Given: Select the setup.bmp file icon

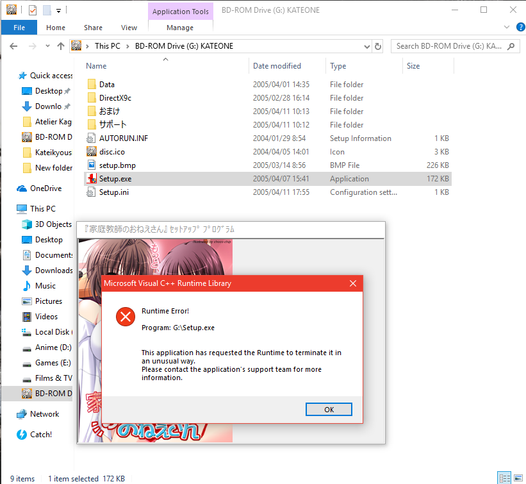Looking at the screenshot, I should click(91, 165).
